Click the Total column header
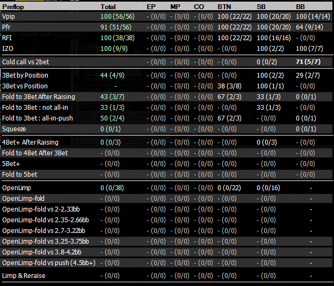334x286 pixels. (x=108, y=7)
